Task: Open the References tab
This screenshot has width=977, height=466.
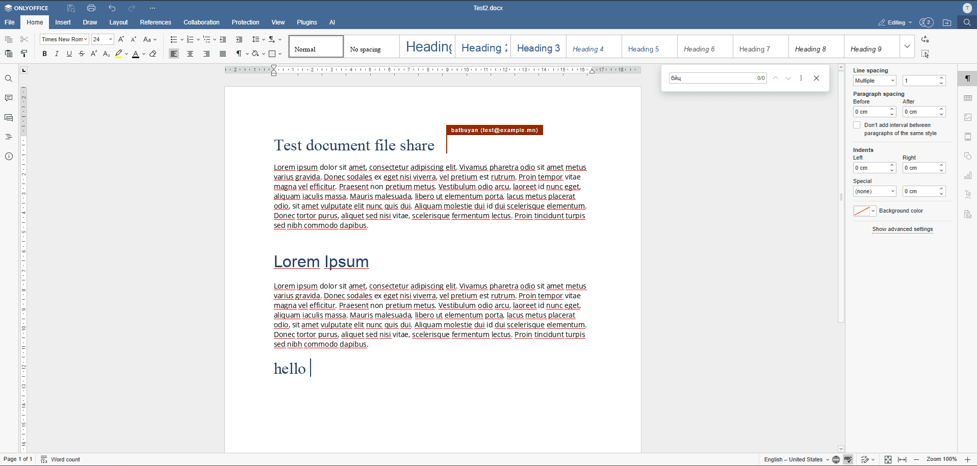Action: pos(156,22)
